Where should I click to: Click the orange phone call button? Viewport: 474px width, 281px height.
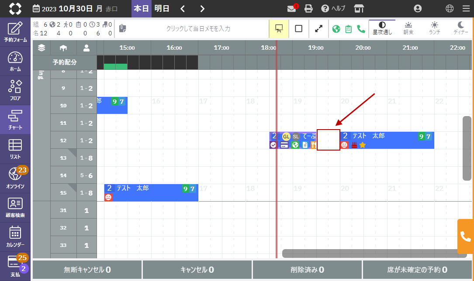(466, 236)
